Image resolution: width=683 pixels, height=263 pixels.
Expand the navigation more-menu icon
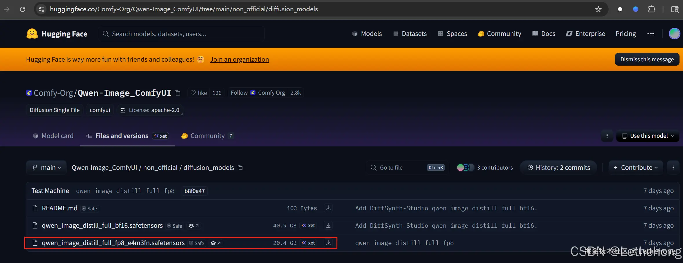tap(650, 34)
